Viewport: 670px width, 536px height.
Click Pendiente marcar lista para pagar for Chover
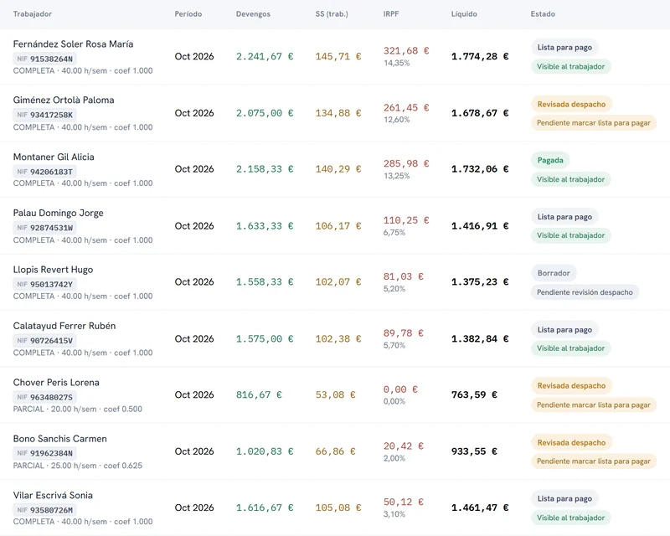click(x=594, y=405)
